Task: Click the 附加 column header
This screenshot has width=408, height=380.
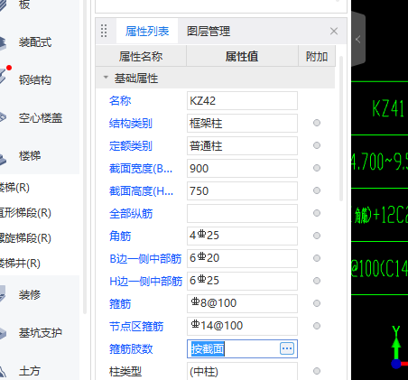Action: [x=317, y=56]
